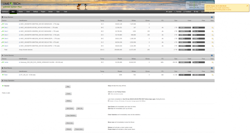This screenshot has height=134, width=250.
Task: Expand the small arrow beside Disk 3
Action: click(2, 35)
